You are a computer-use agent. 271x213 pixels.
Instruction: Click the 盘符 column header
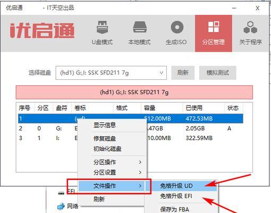(62, 108)
